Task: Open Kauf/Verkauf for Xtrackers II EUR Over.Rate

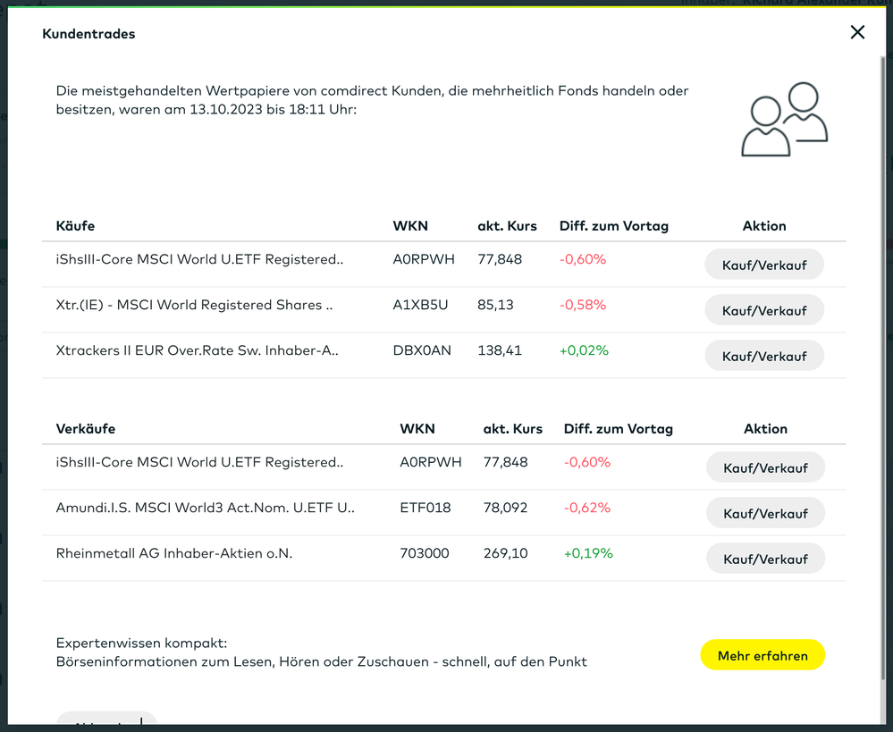Action: tap(763, 356)
